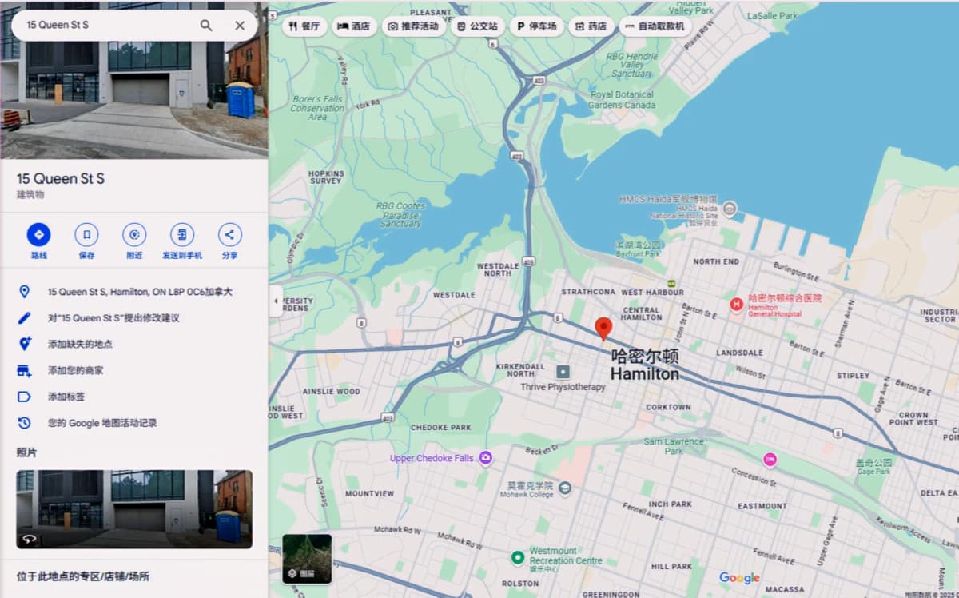Screen dimensions: 959x598
Task: Share the location with 分享 icon
Action: pyautogui.click(x=229, y=235)
